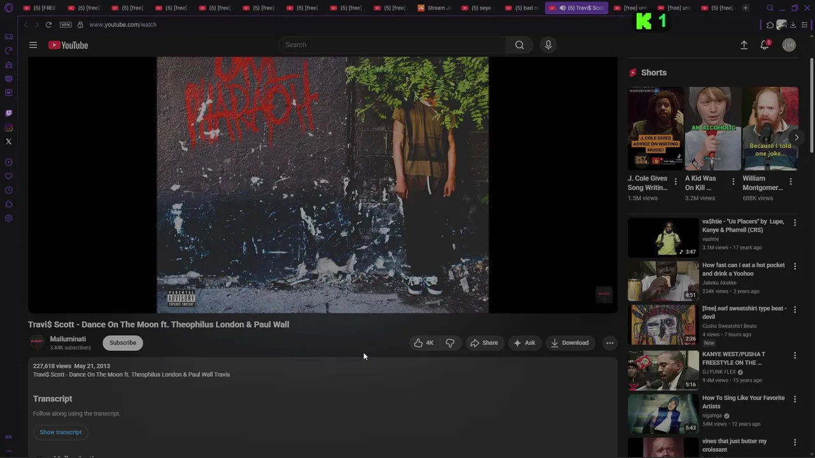The width and height of the screenshot is (815, 458).
Task: Open YouTube notifications bell
Action: pyautogui.click(x=765, y=45)
